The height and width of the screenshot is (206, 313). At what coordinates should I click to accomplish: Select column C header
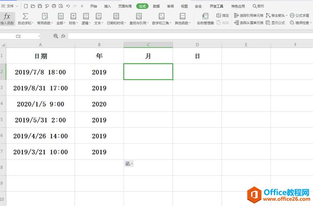[148, 45]
